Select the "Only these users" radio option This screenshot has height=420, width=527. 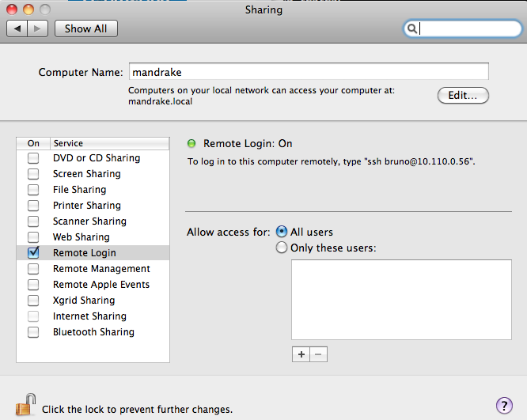pos(282,248)
